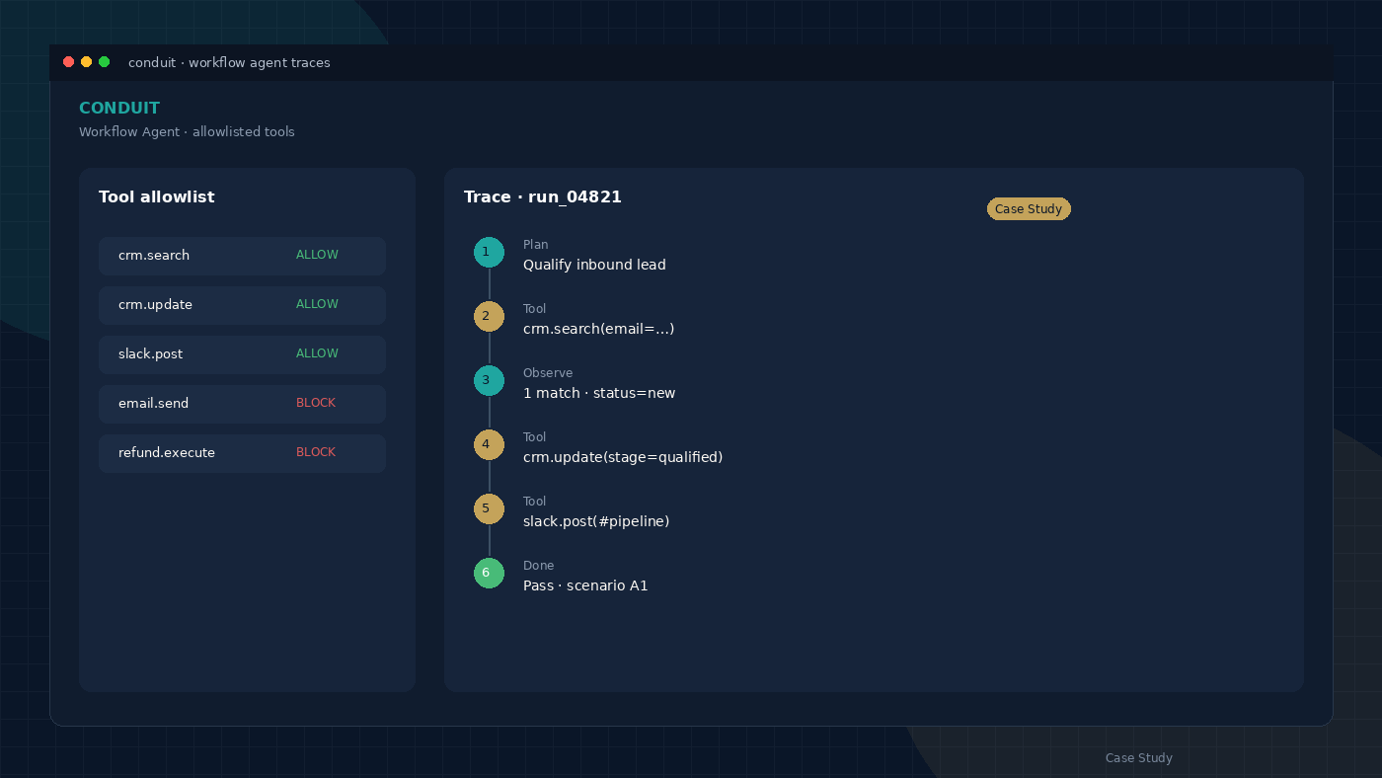Viewport: 1382px width, 778px height.
Task: Click ALLOW status for crm.update
Action: (x=317, y=304)
